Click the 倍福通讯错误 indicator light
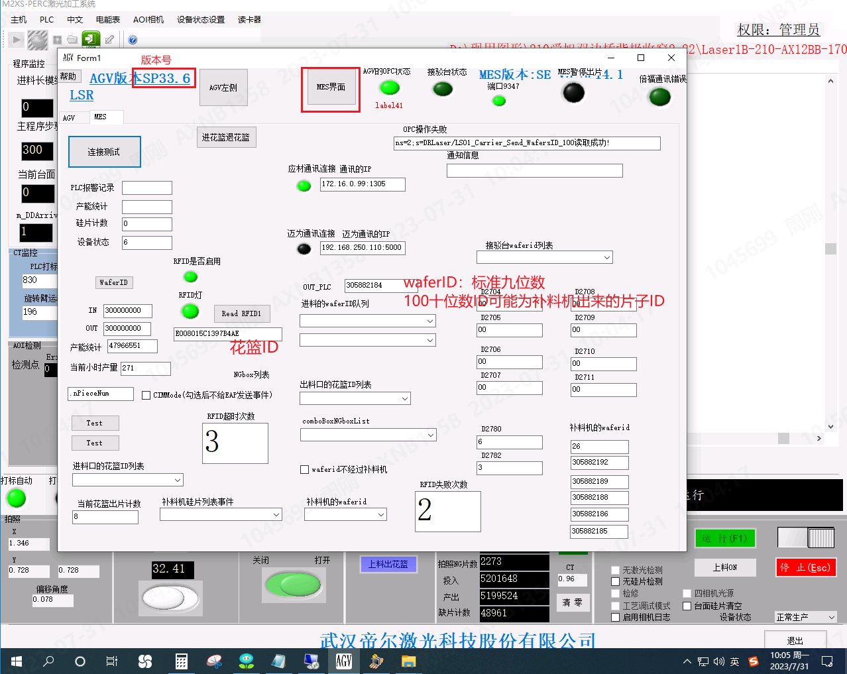Image resolution: width=847 pixels, height=674 pixels. tap(659, 97)
